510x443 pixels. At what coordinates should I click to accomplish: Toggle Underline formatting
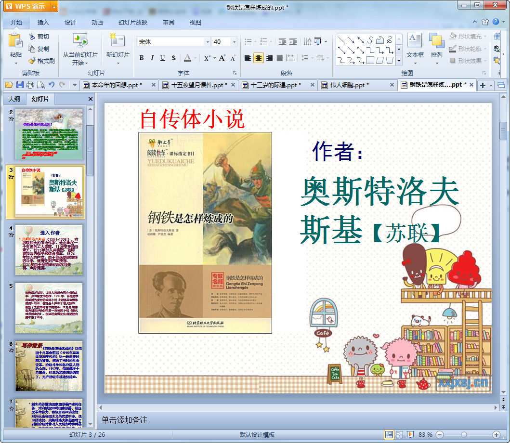[x=163, y=58]
